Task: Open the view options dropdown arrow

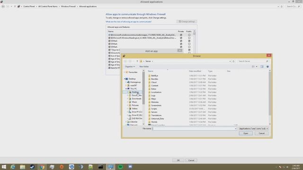Action: click(257, 67)
